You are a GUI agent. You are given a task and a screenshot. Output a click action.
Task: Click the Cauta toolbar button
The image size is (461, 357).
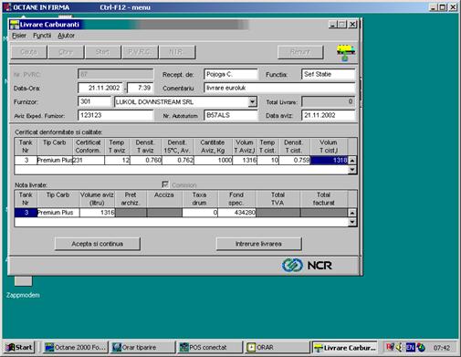click(29, 52)
